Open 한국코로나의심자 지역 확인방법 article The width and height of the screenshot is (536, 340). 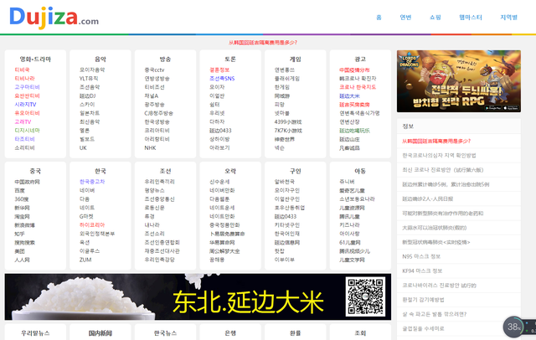(439, 156)
